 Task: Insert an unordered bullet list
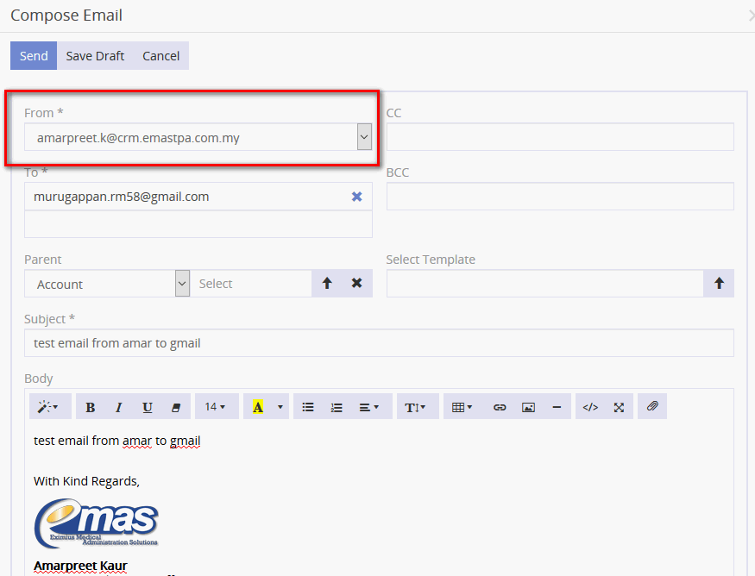pyautogui.click(x=308, y=407)
